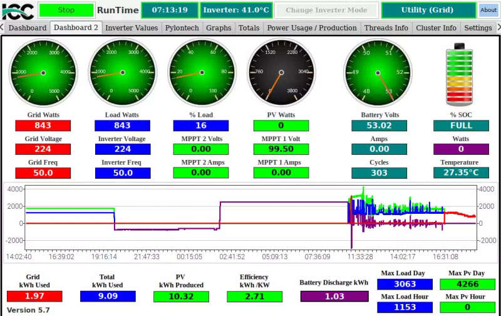
Task: Click the % SOC FULL field
Action: (x=461, y=125)
